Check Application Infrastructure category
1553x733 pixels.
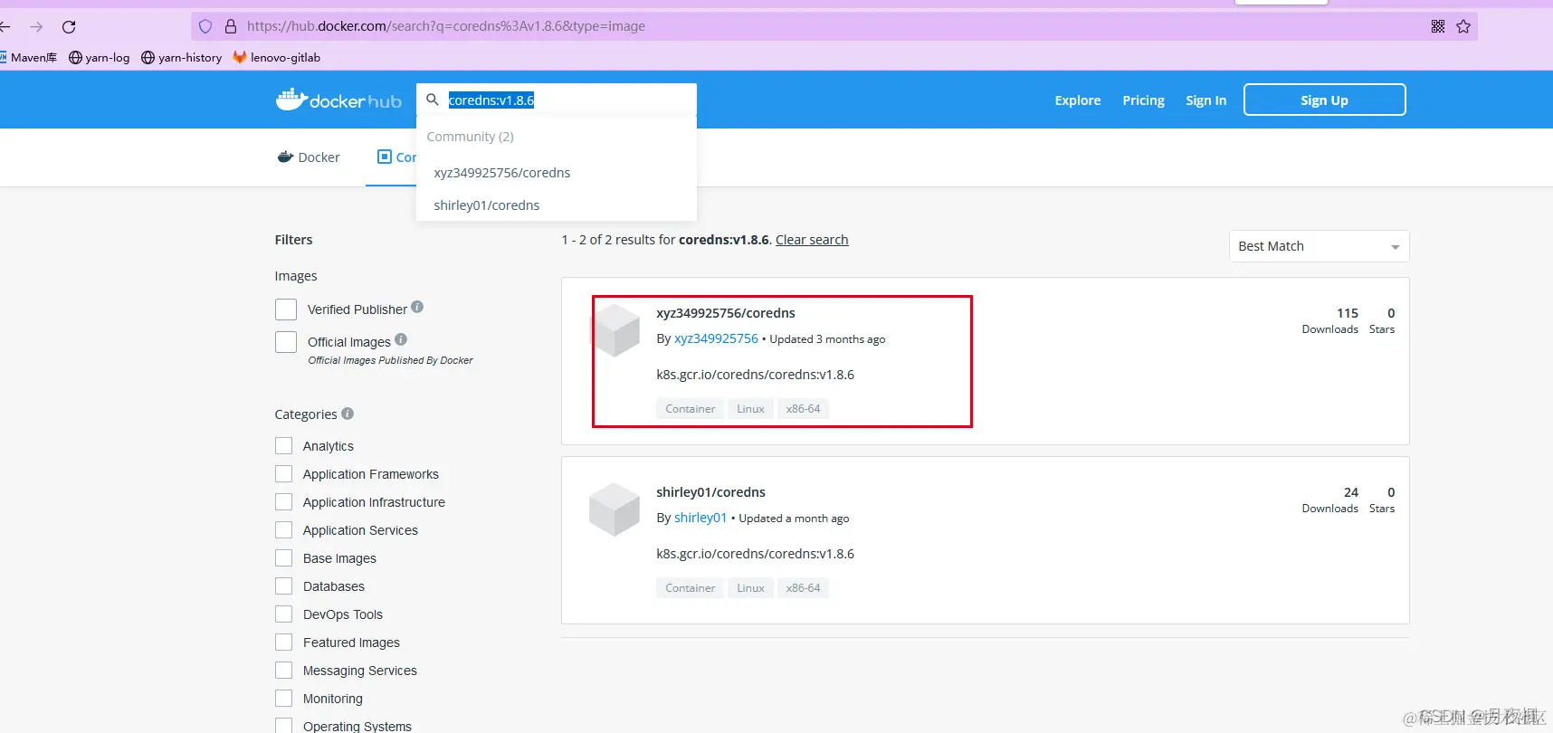pyautogui.click(x=284, y=502)
